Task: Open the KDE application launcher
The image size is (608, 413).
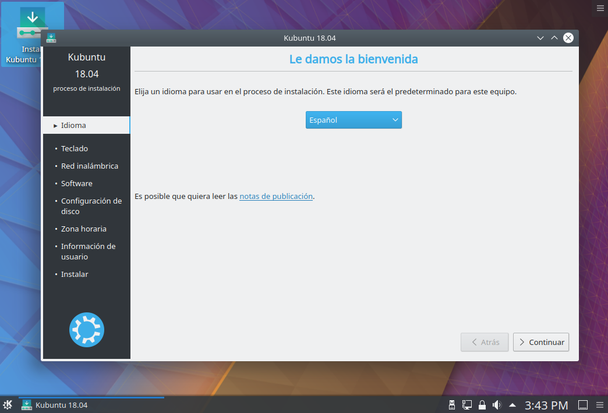Action: coord(8,405)
